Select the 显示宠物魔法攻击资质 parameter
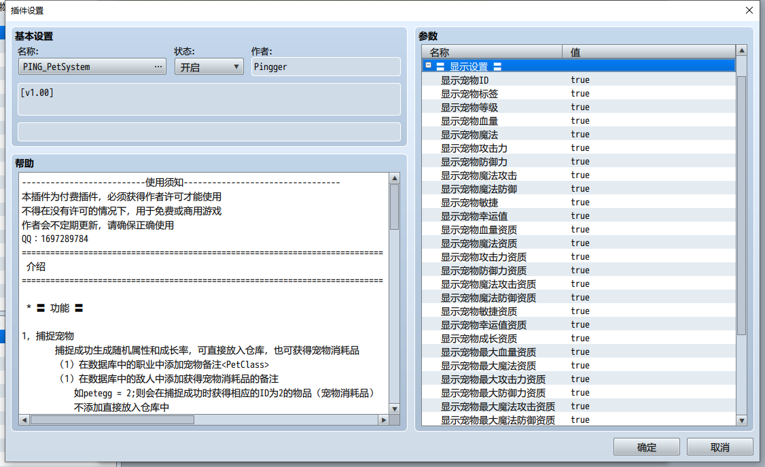This screenshot has width=765, height=467. pyautogui.click(x=579, y=284)
